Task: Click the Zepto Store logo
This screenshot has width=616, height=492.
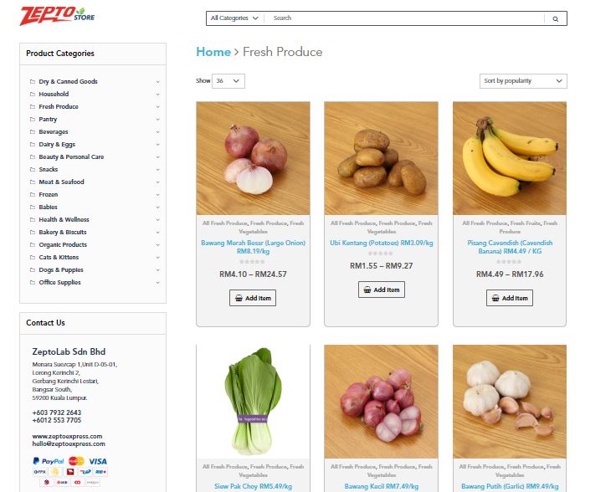Action: click(x=57, y=16)
